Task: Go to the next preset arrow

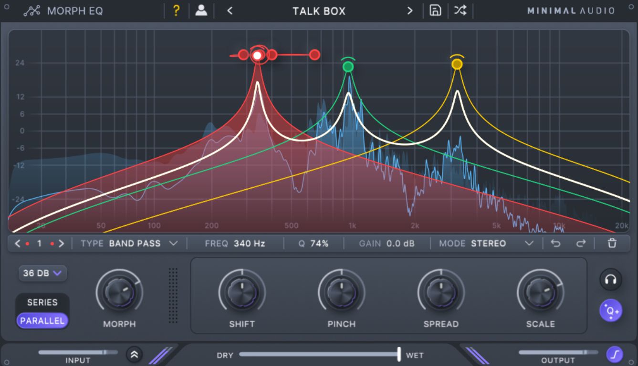Action: [410, 11]
